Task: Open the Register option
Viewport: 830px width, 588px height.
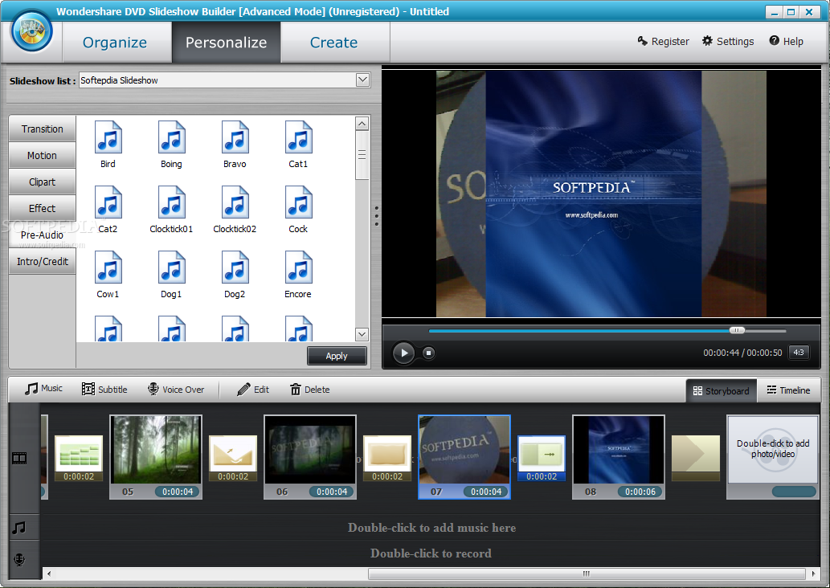Action: point(663,41)
